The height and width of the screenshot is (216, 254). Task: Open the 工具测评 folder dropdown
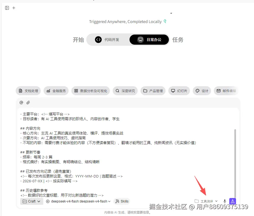pyautogui.click(x=206, y=201)
